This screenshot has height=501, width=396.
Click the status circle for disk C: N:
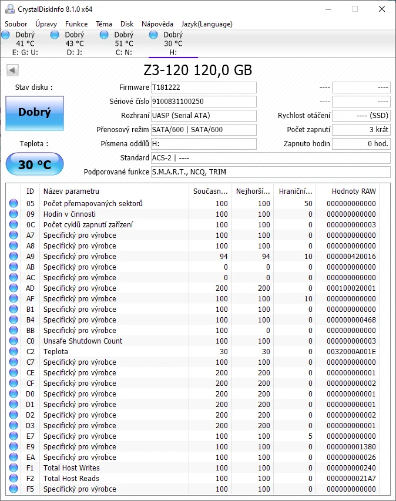[x=104, y=35]
